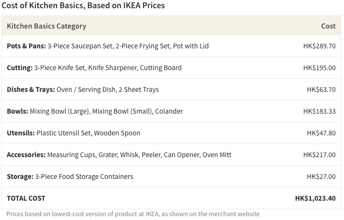Image resolution: width=344 pixels, height=220 pixels.
Task: Select the Dishes & Trays row text
Action: (82, 89)
